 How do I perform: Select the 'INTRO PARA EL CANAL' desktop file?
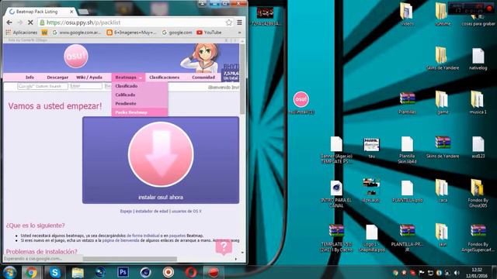[x=336, y=194]
